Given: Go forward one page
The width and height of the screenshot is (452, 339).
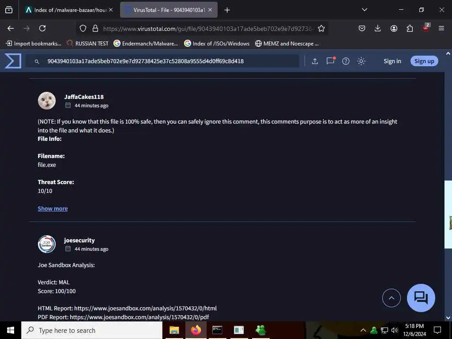Looking at the screenshot, I should point(26,28).
